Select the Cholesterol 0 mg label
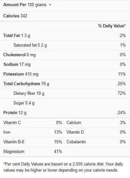Viewport: 130px width, 178px height. (x=20, y=55)
